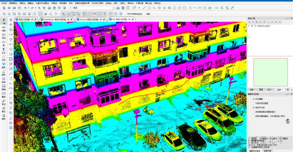
Task: Open the redo history dropdown arrow
Action: pyautogui.click(x=35, y=8)
